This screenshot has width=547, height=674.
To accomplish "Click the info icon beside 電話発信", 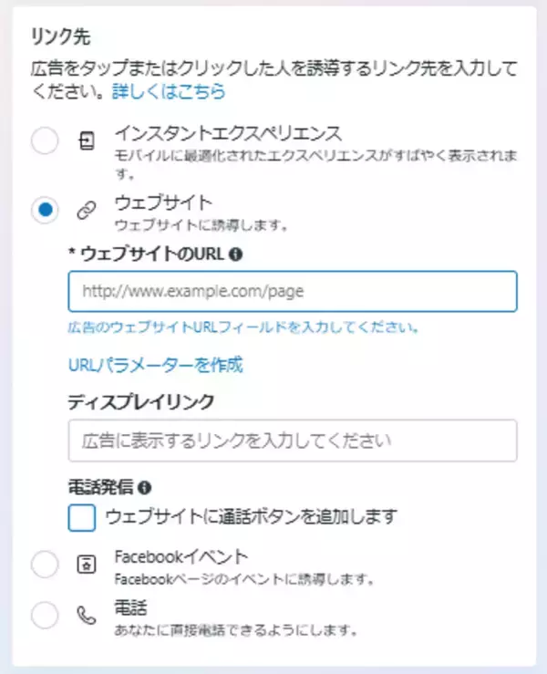I will tap(143, 488).
